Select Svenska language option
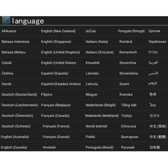The image size is (168, 168). pyautogui.click(x=126, y=95)
